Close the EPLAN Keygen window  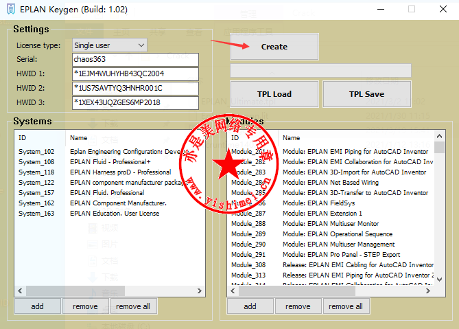(443, 9)
